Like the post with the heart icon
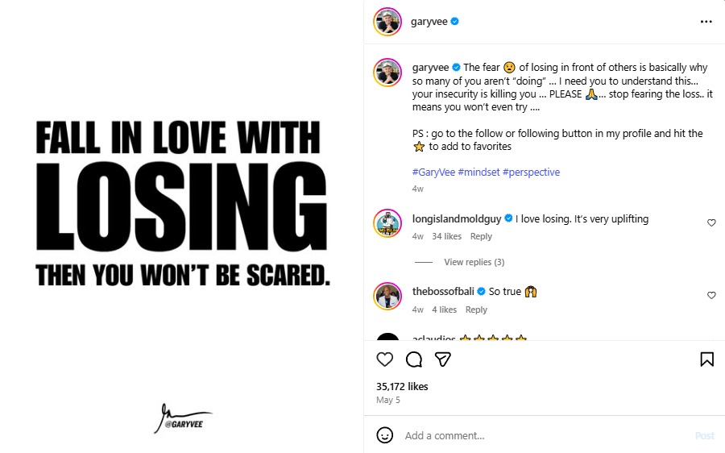The height and width of the screenshot is (453, 725). click(x=385, y=359)
